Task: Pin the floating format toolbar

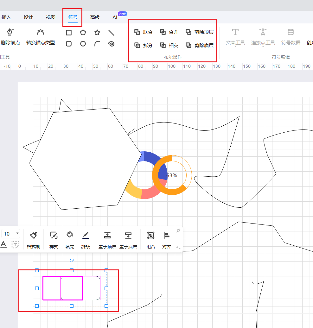Action: pos(178,231)
